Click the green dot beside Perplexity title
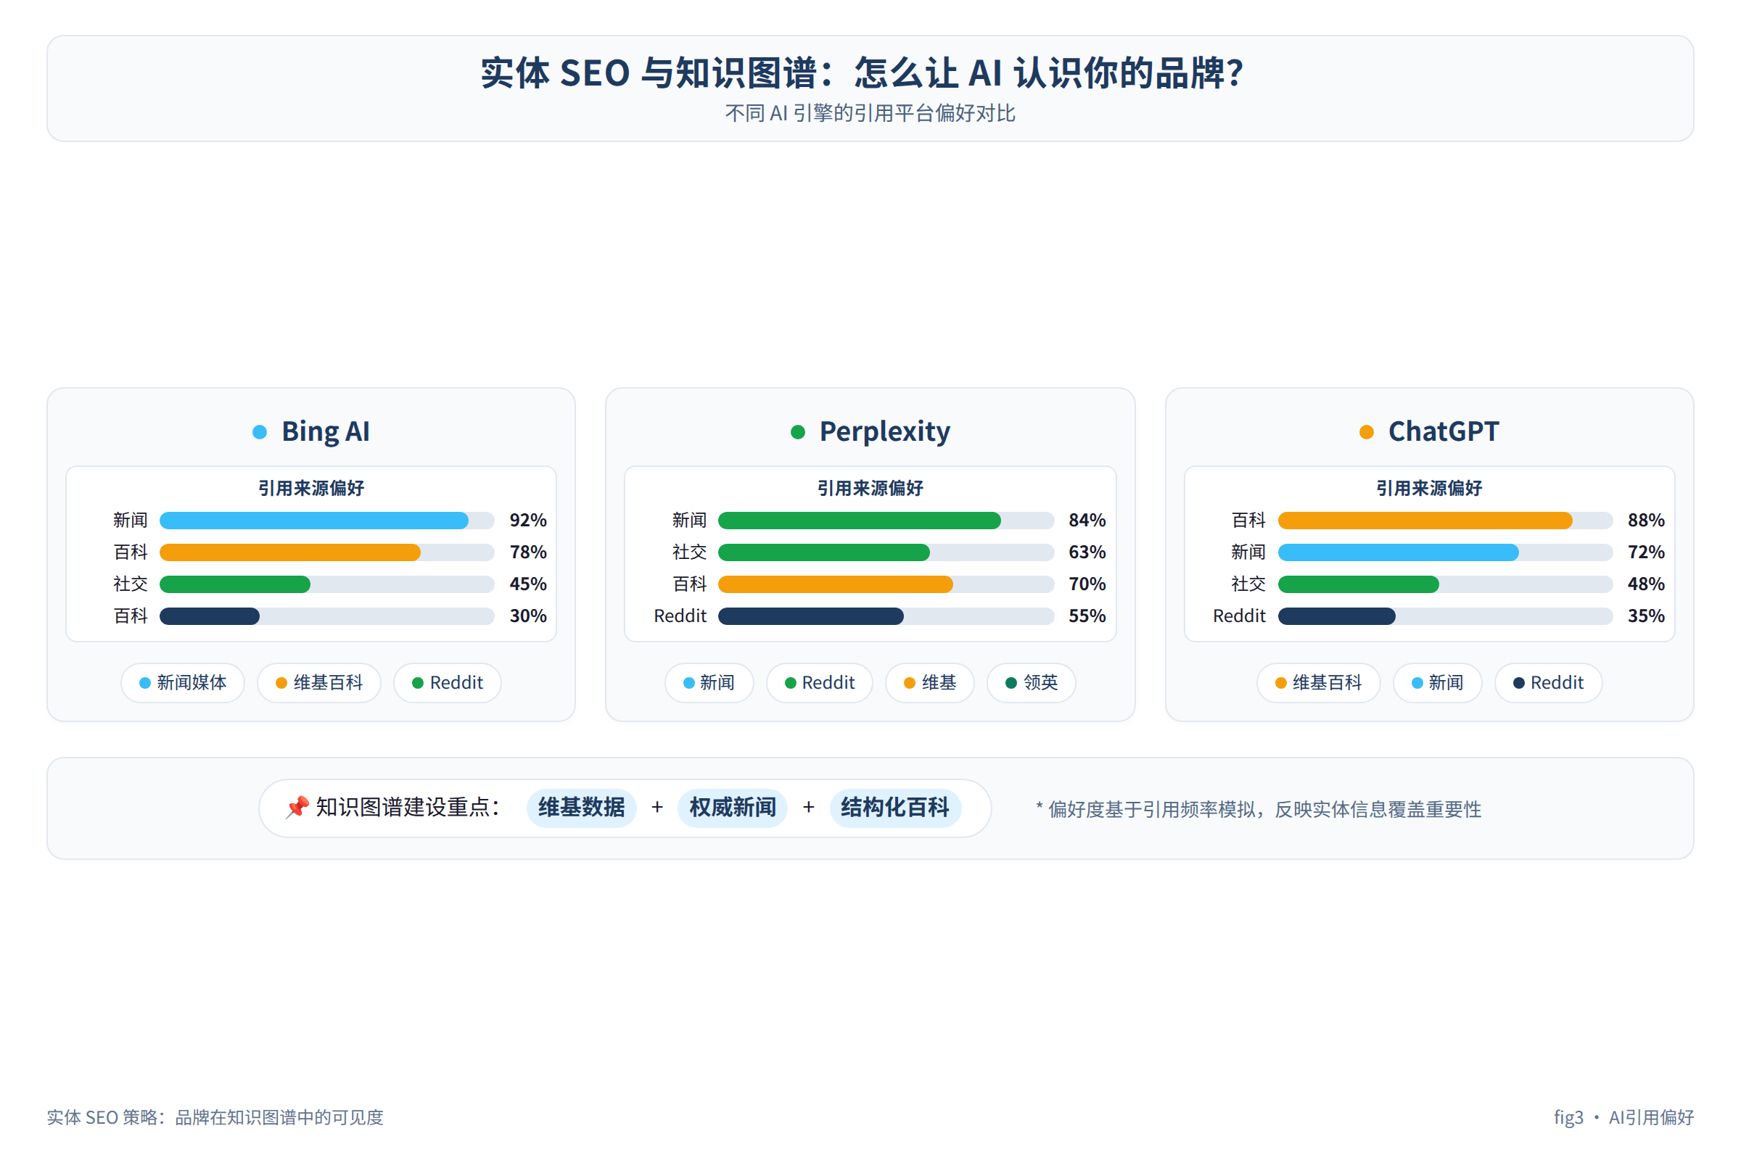The width and height of the screenshot is (1741, 1160). click(x=798, y=432)
